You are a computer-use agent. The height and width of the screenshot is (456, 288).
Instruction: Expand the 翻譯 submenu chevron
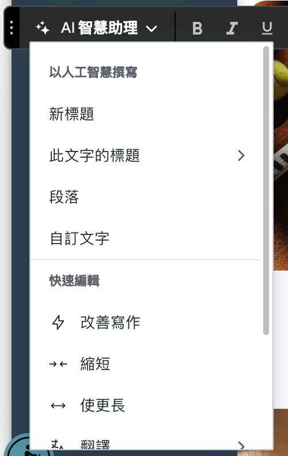pos(241,445)
